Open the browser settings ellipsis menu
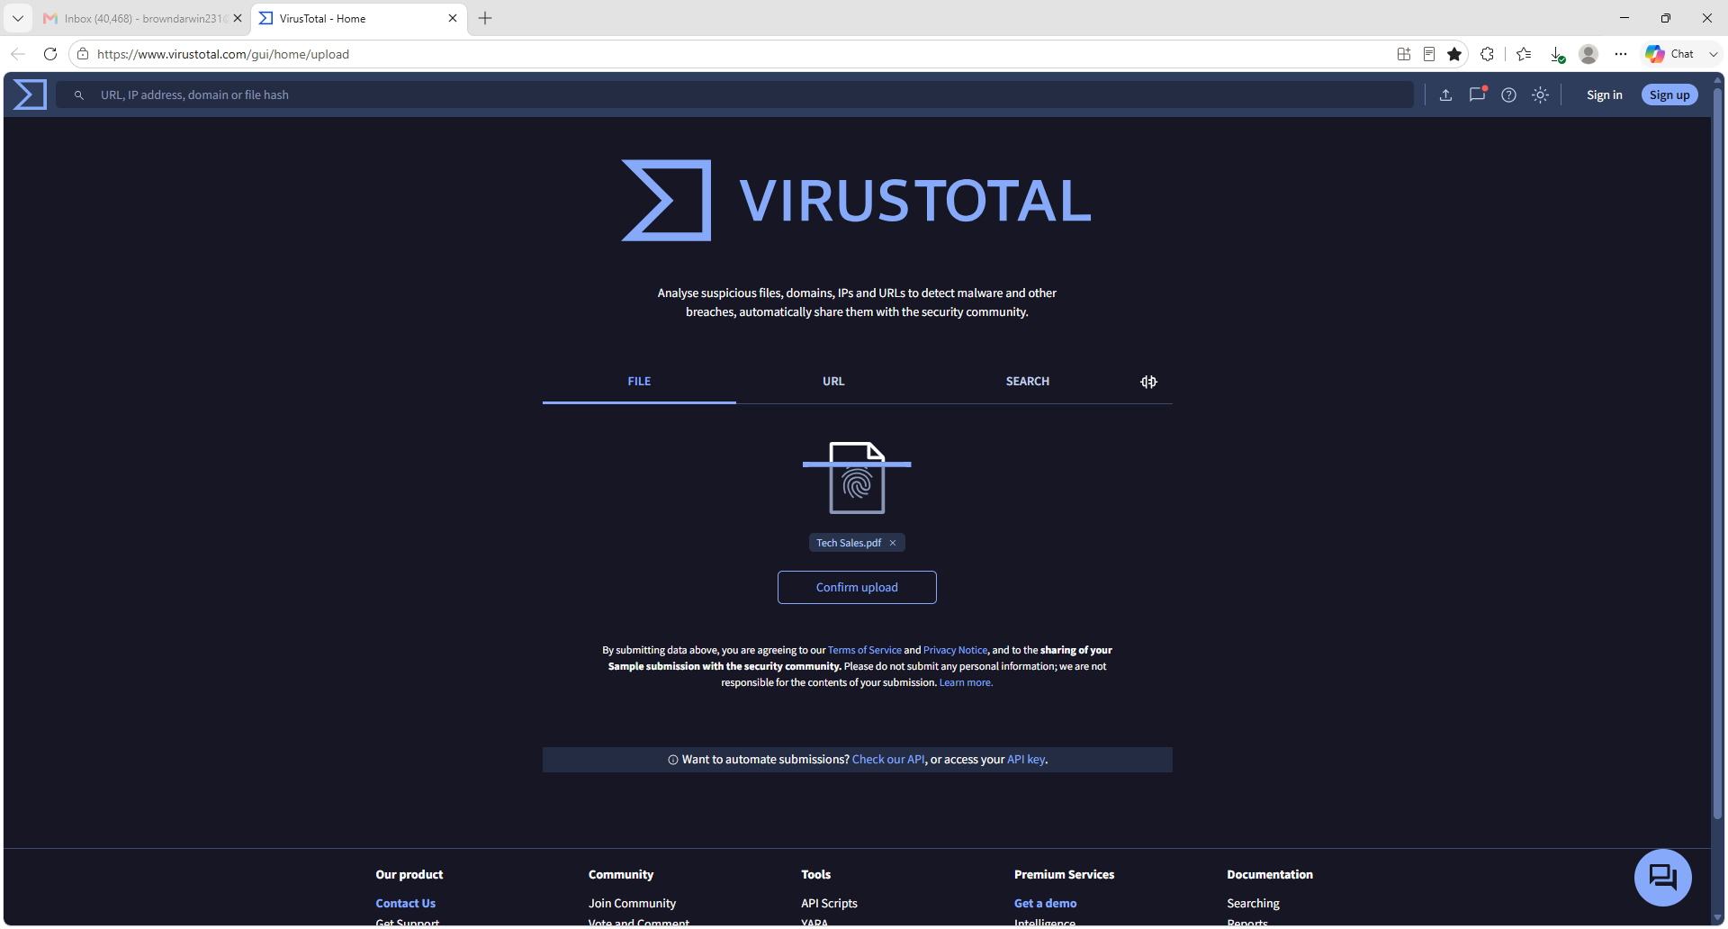This screenshot has width=1728, height=929. [1621, 54]
